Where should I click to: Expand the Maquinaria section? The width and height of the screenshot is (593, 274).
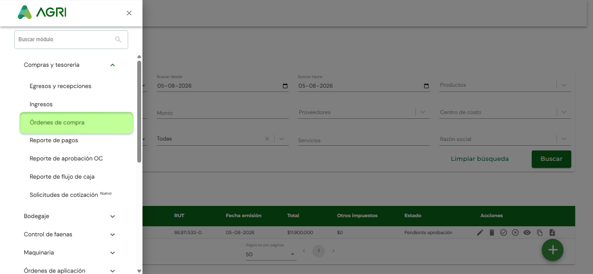tap(113, 253)
